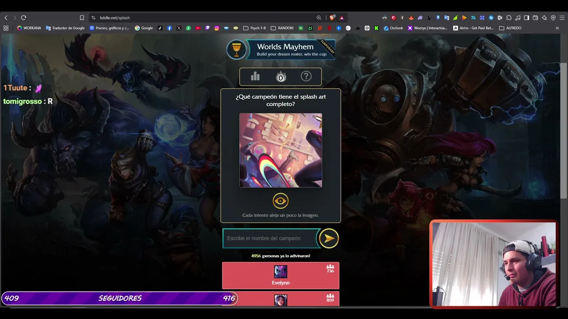Image resolution: width=568 pixels, height=319 pixels.
Task: Open the statistics bar chart icon
Action: (255, 77)
